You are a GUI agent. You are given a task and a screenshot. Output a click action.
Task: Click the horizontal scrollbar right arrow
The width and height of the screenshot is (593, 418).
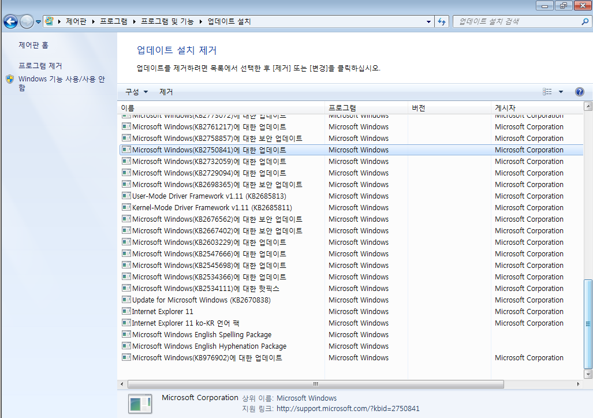point(578,384)
